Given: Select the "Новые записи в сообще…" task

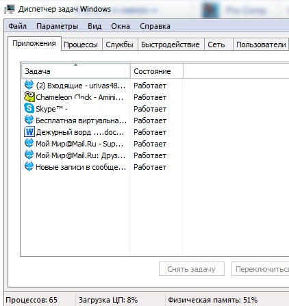Looking at the screenshot, I should [81, 167].
